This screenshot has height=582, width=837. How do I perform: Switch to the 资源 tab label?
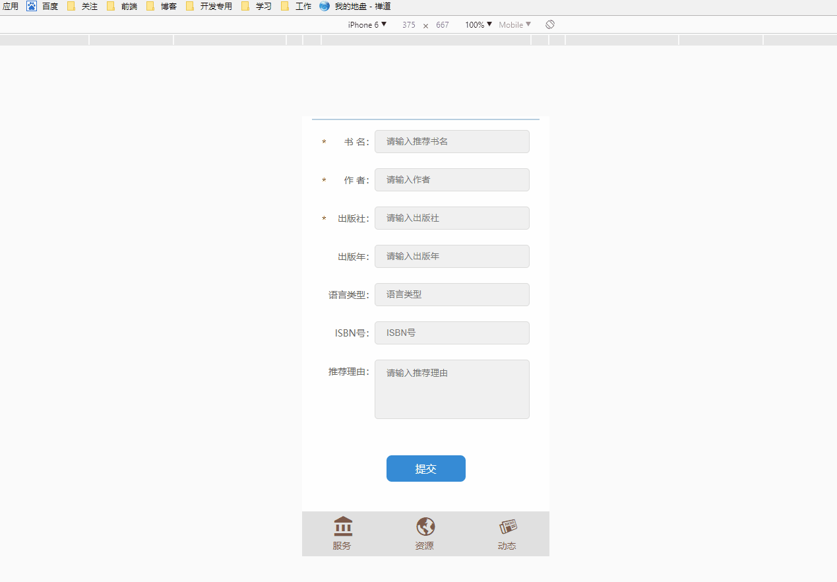tap(424, 546)
